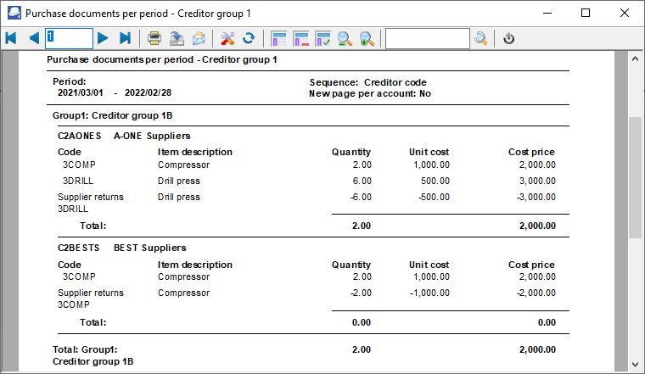The width and height of the screenshot is (645, 374).
Task: Click the first report layout icon
Action: [278, 38]
